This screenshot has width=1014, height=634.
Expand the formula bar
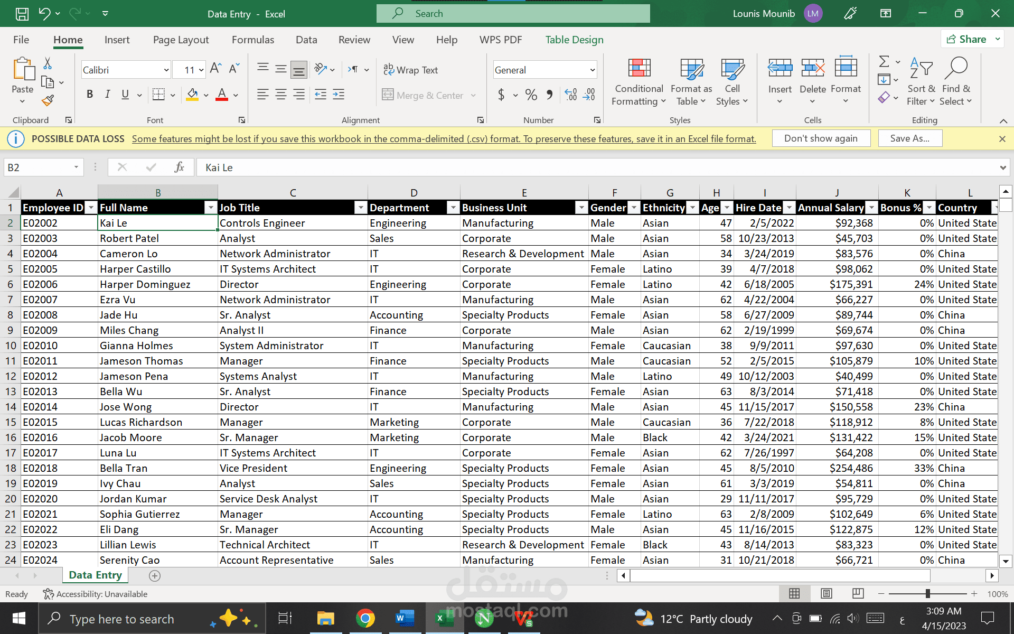1002,168
